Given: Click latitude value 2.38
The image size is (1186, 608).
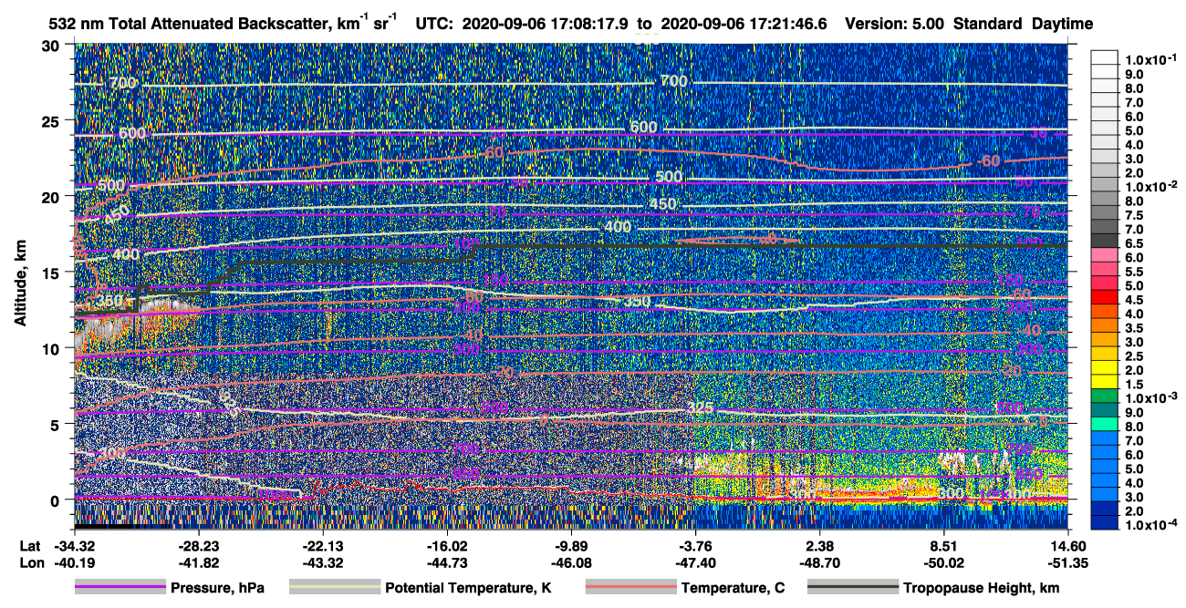Looking at the screenshot, I should 819,547.
